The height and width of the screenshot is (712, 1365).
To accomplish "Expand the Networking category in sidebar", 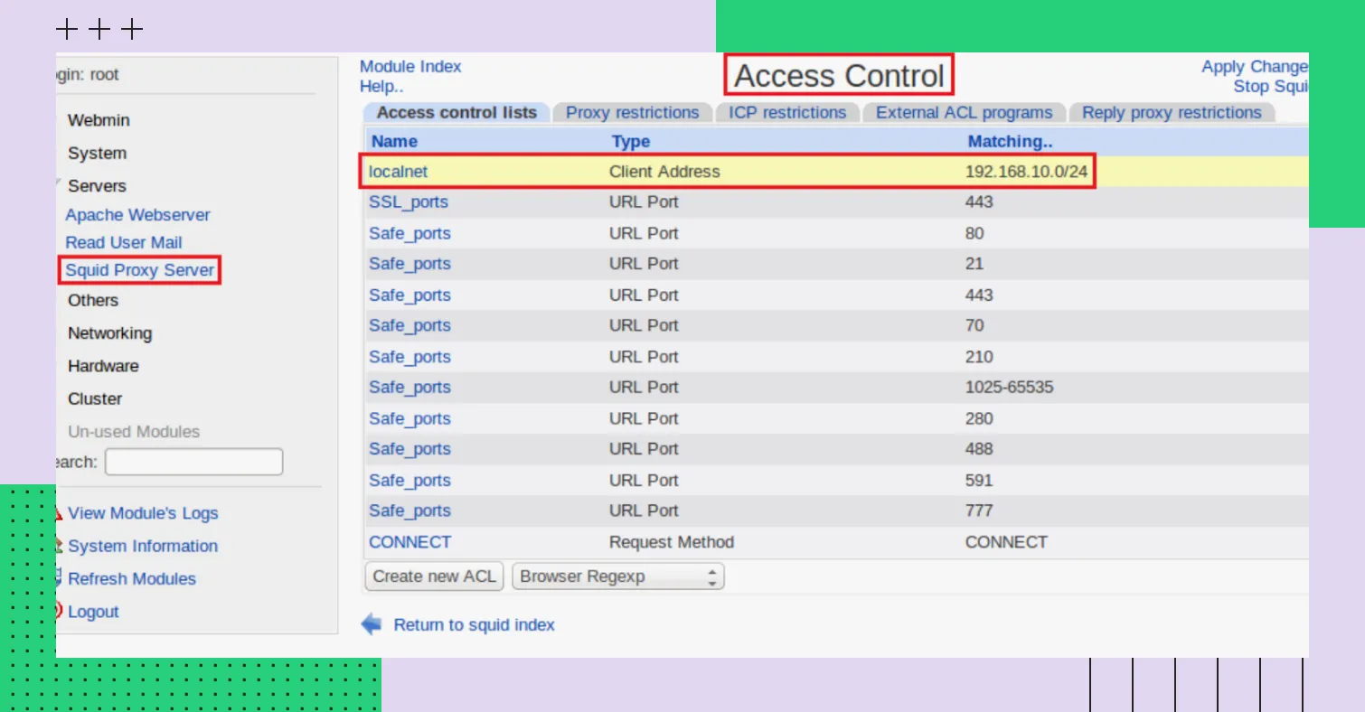I will (x=109, y=333).
